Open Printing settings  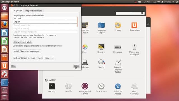tap(85, 64)
